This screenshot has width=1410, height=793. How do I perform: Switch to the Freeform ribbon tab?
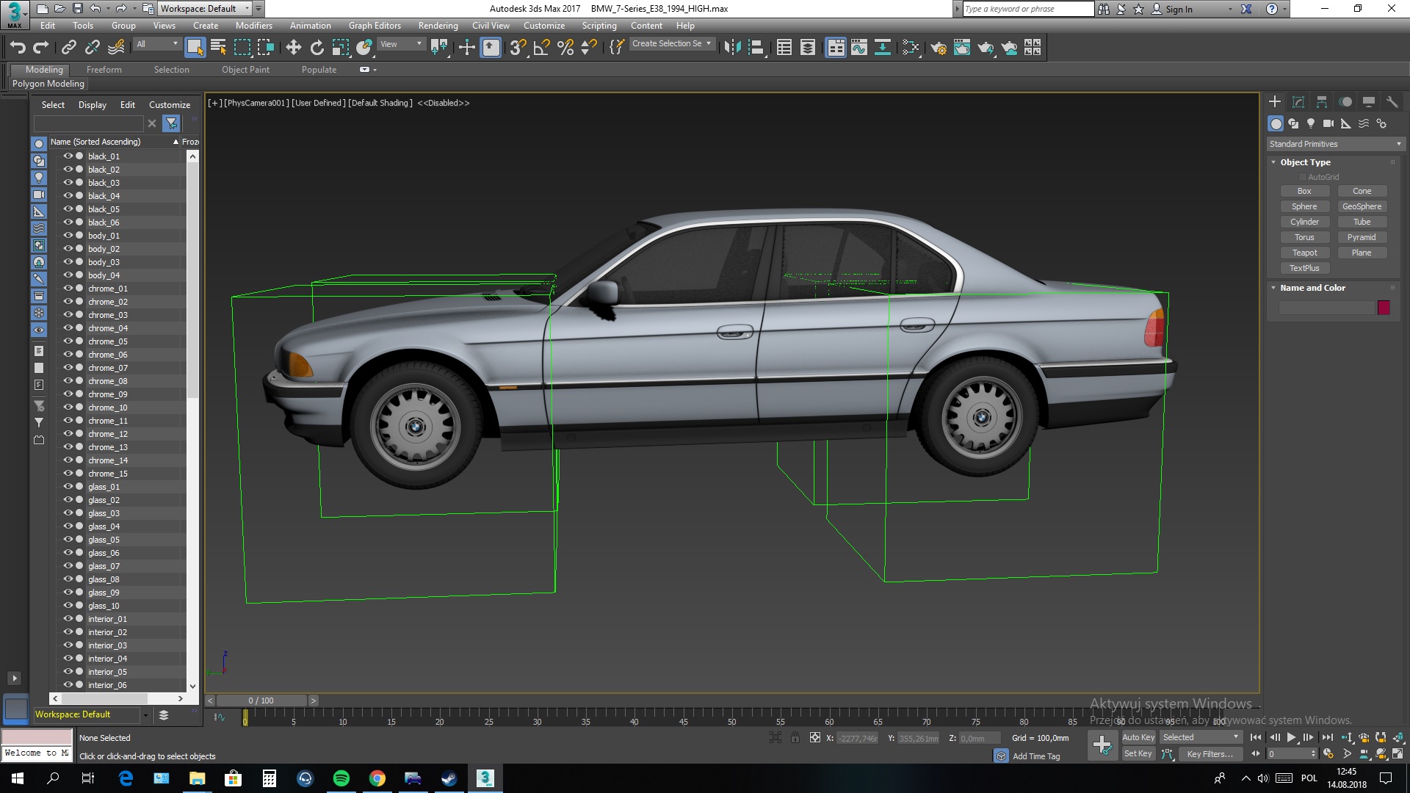[104, 70]
